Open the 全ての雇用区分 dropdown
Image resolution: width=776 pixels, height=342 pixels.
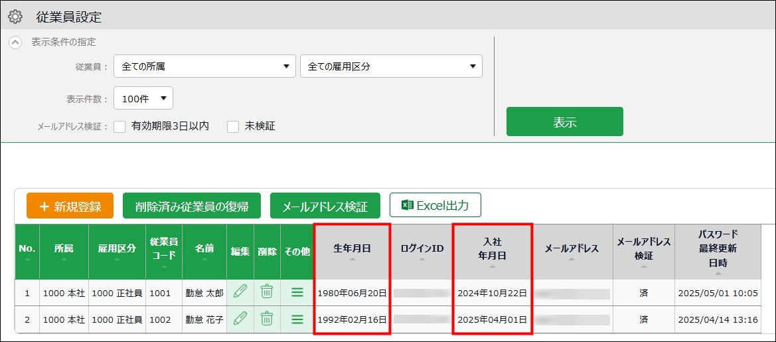coord(391,66)
